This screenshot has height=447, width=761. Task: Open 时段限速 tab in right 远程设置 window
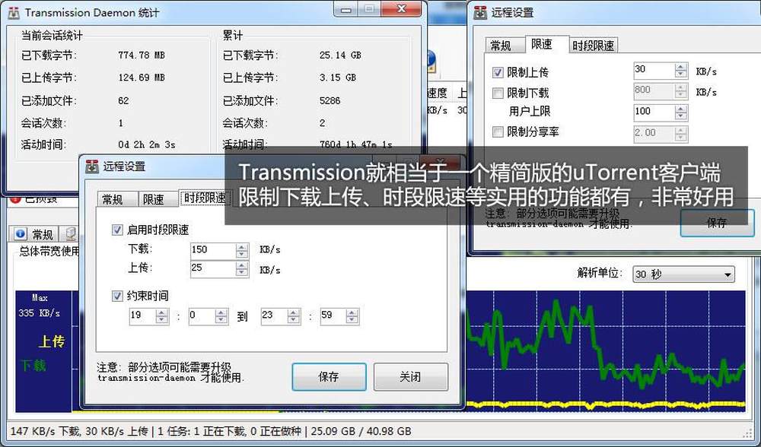[593, 46]
